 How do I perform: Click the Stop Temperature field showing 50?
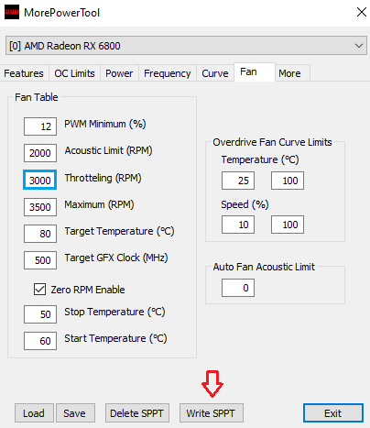click(40, 314)
